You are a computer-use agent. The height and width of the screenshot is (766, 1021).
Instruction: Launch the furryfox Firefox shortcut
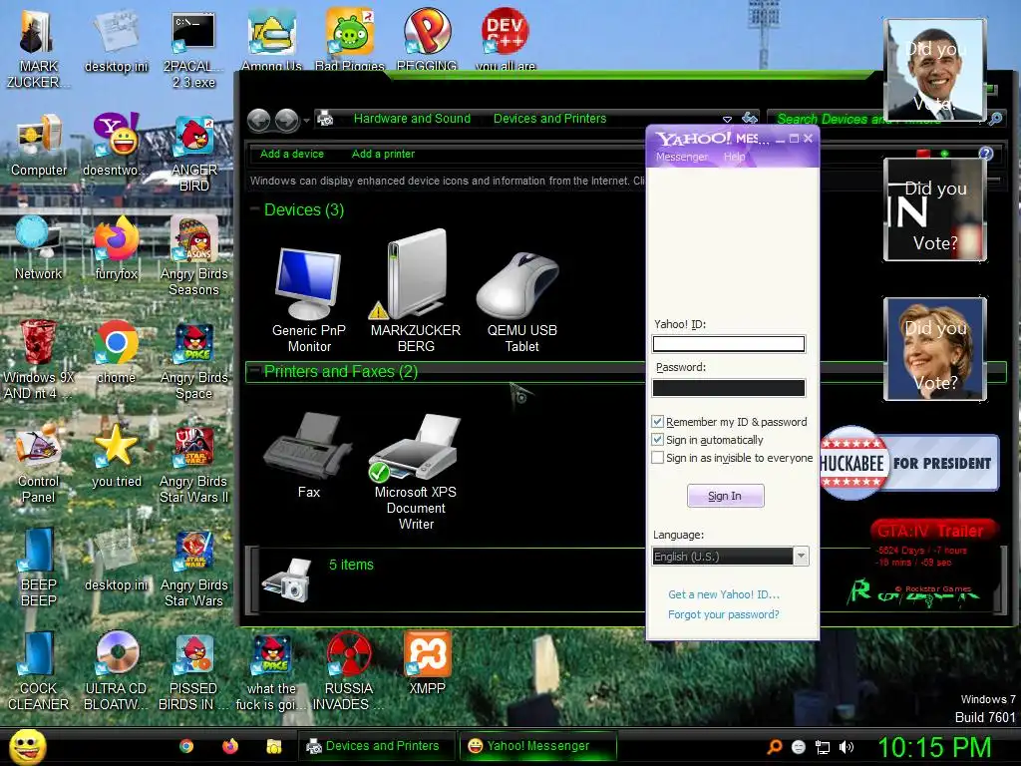116,247
